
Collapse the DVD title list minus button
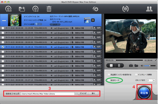4,20
